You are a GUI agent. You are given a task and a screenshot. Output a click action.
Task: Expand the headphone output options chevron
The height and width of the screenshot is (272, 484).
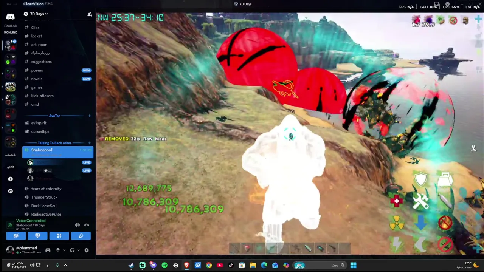pos(78,250)
